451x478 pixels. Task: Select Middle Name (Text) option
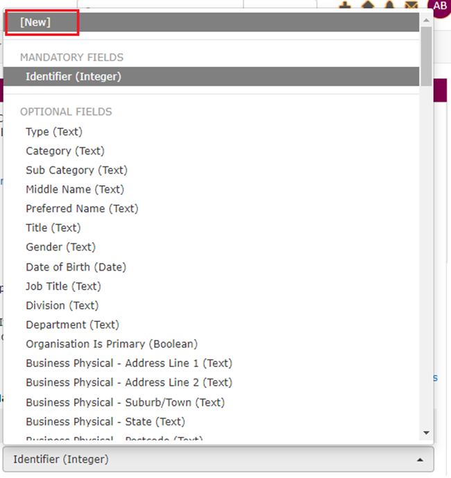pos(76,189)
